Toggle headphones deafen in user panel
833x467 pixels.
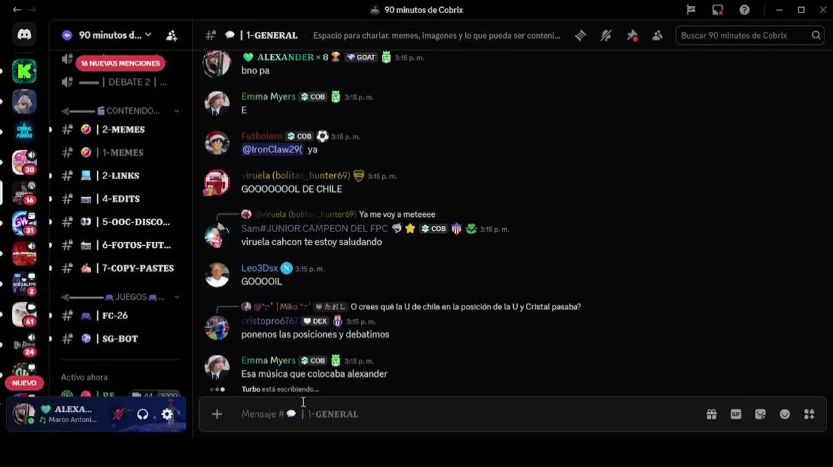tap(143, 414)
